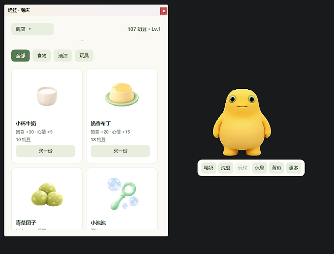Screen dimensions: 334x254
Task: Click the 洗澡 bath button
Action: [226, 168]
